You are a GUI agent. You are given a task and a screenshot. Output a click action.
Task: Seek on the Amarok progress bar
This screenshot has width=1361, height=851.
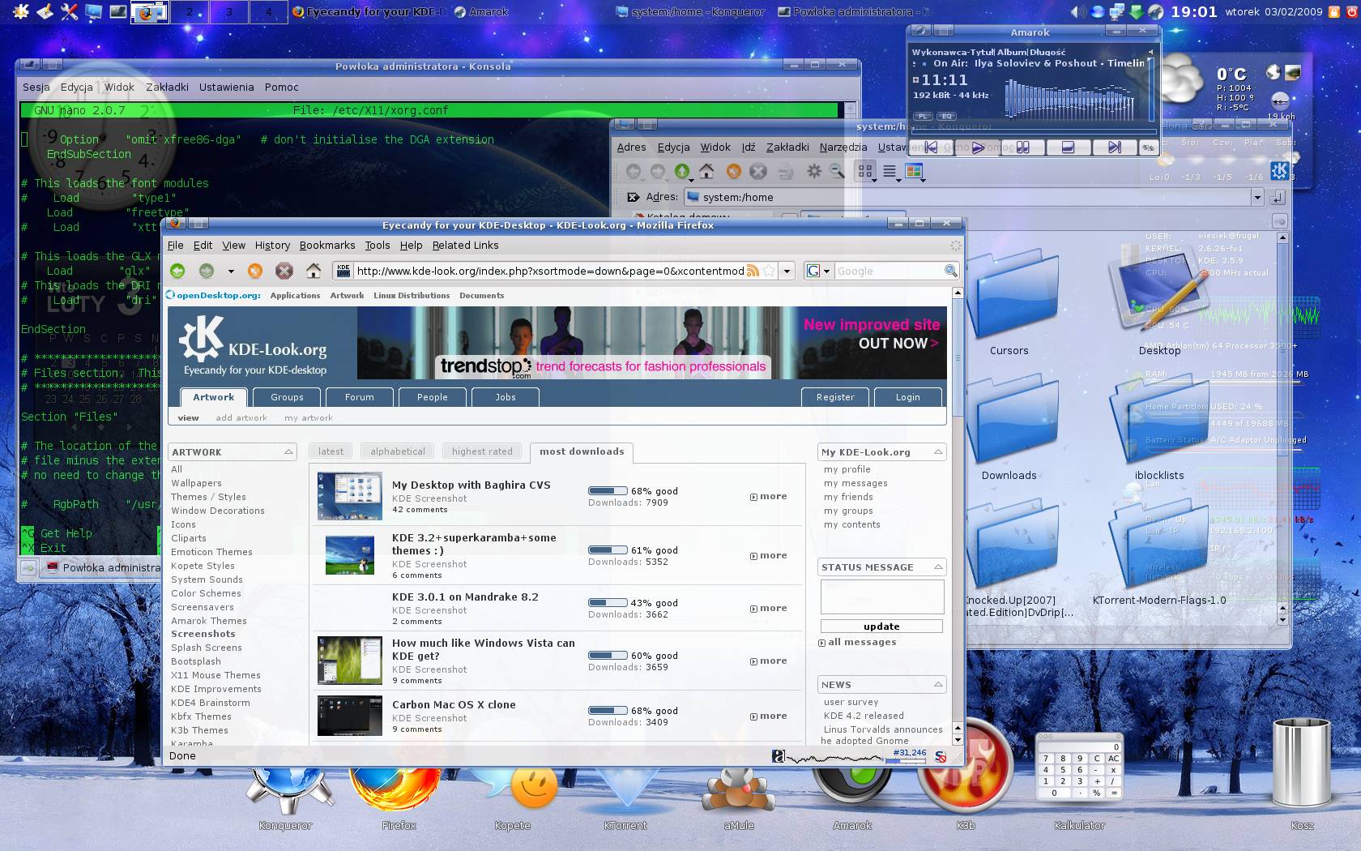click(x=1032, y=130)
